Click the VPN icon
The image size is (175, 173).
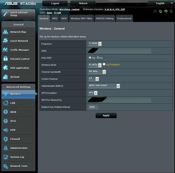[x=5, y=130]
